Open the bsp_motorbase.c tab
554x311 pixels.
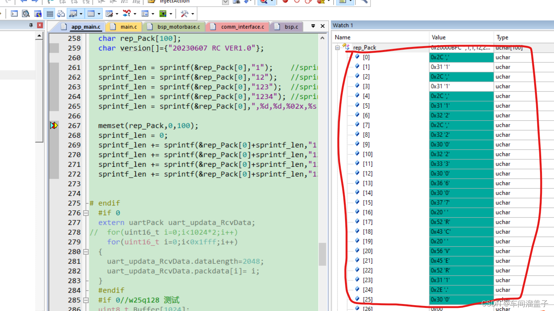click(x=174, y=27)
